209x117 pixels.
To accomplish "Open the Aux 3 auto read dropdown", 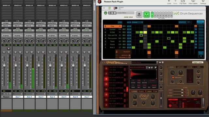I will [41, 31].
